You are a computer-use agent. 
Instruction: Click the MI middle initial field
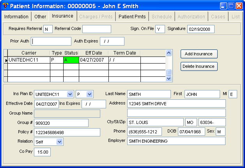pos(233,94)
